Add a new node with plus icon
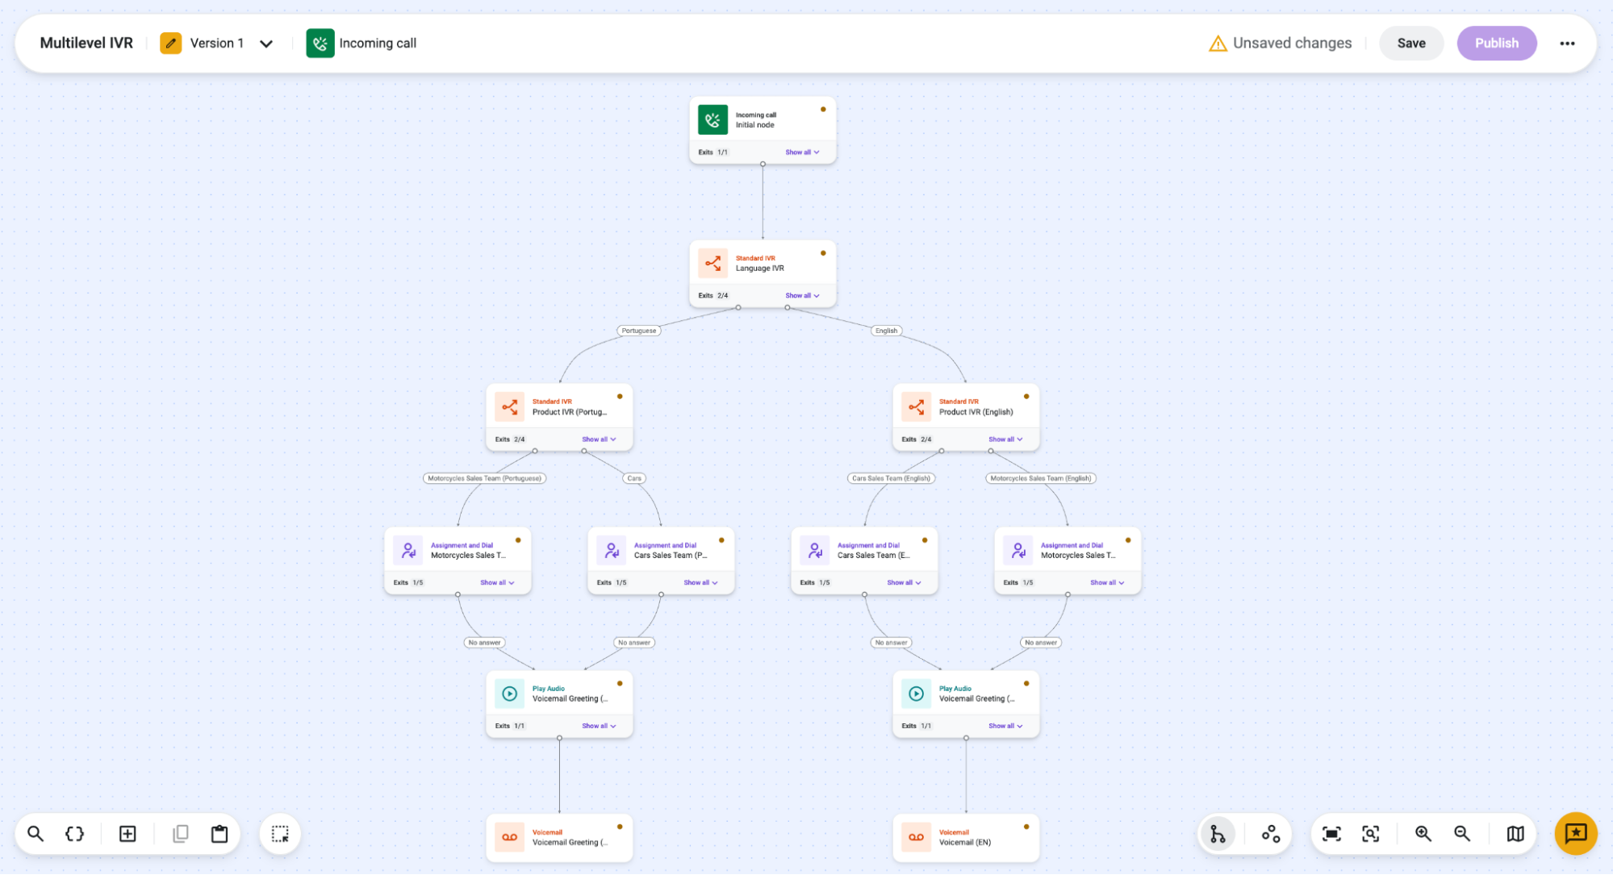1613x875 pixels. tap(127, 834)
